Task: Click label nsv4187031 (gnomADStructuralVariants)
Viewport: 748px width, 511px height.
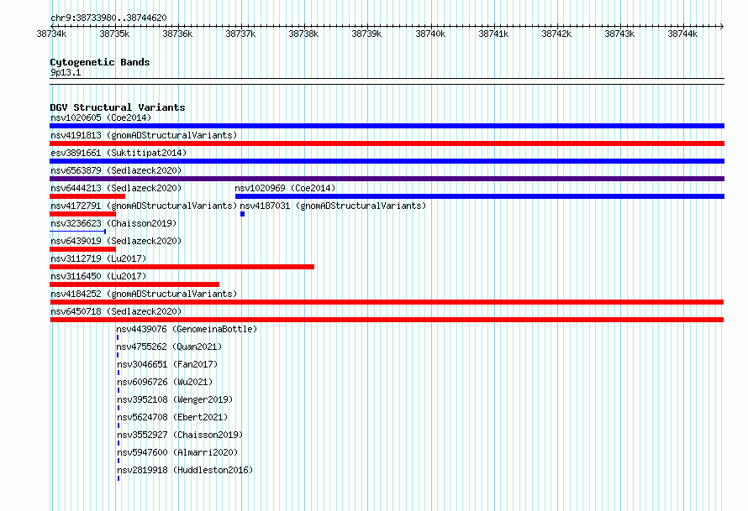Action: [333, 206]
